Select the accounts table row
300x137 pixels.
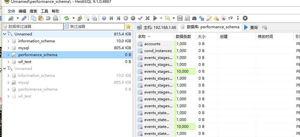point(218,44)
